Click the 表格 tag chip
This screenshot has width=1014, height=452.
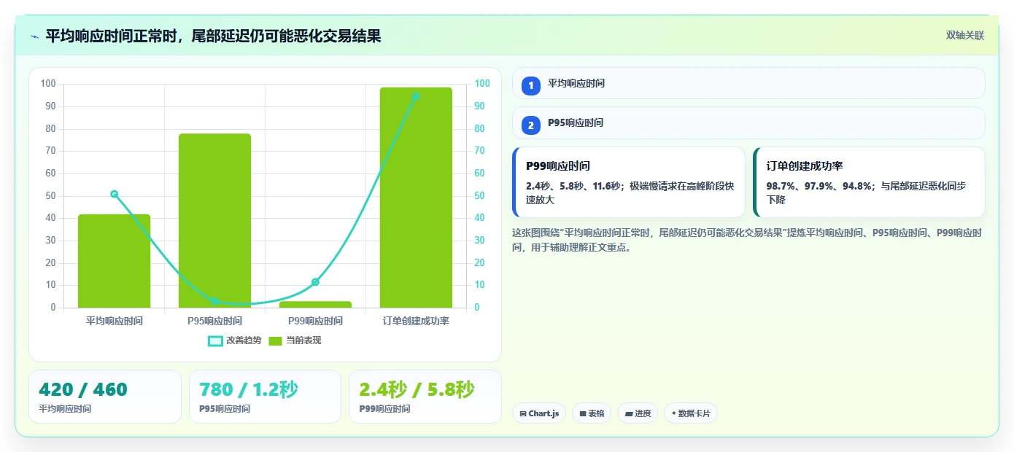click(592, 413)
